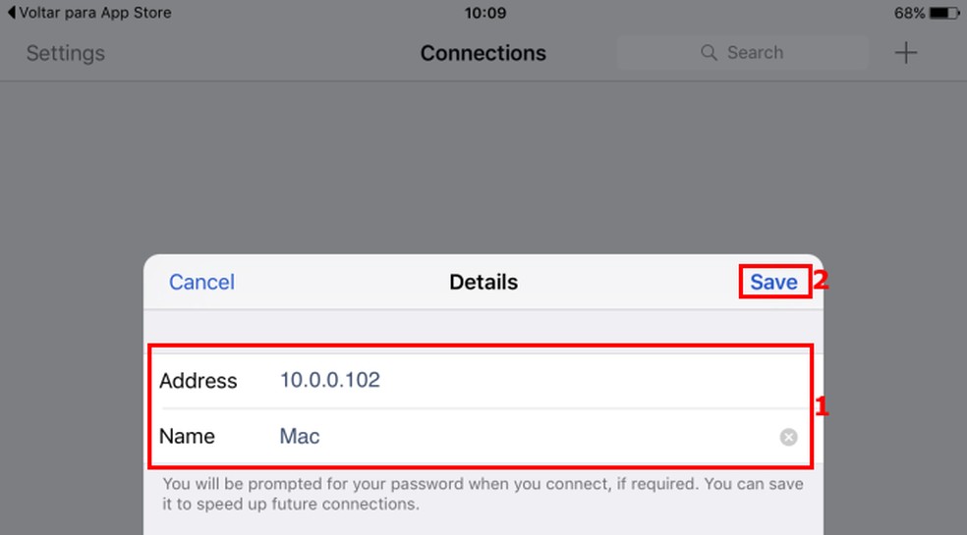Click the "Voltar para App Store" text
Viewport: 967px width, 535px height.
[95, 14]
